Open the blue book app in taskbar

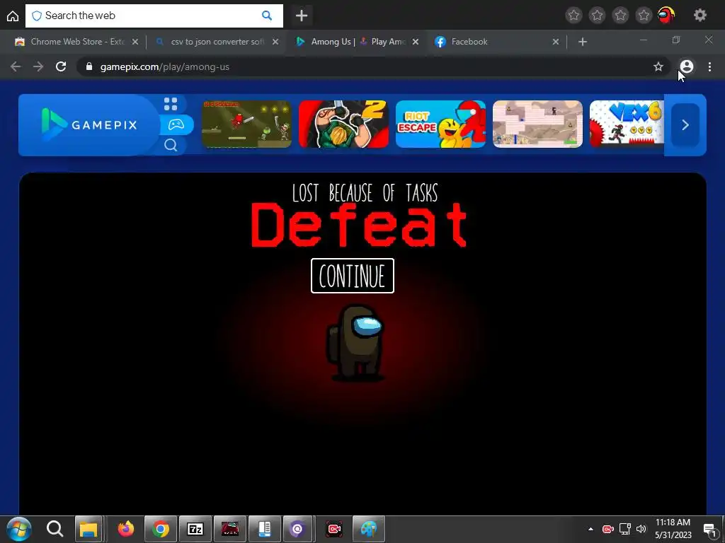pyautogui.click(x=265, y=529)
